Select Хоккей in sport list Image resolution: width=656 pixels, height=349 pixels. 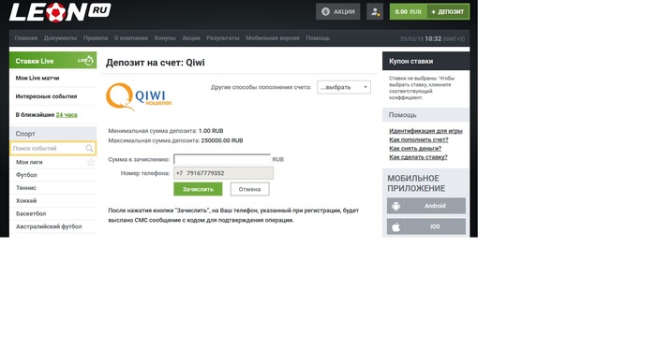(52, 201)
